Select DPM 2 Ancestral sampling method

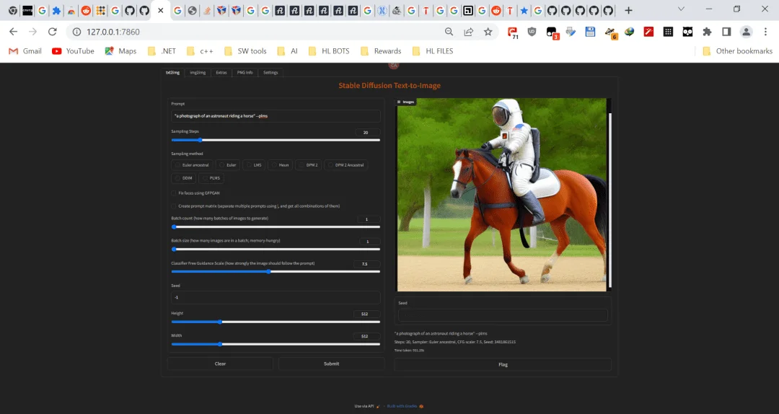point(346,165)
